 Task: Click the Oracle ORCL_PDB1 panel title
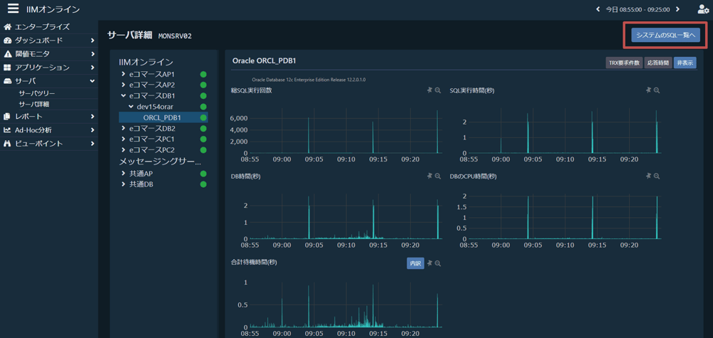[x=265, y=60]
